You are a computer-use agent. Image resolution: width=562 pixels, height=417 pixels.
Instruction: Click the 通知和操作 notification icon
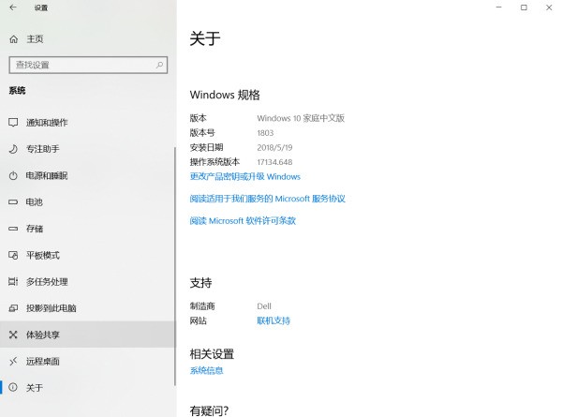click(13, 123)
